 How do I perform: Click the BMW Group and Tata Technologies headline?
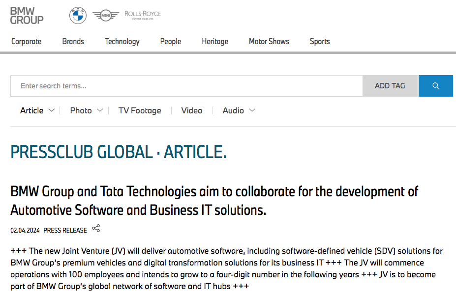click(214, 201)
